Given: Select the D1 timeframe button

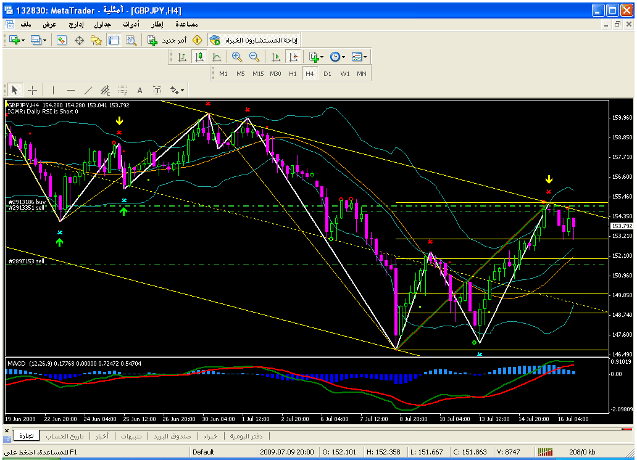Looking at the screenshot, I should tap(327, 73).
